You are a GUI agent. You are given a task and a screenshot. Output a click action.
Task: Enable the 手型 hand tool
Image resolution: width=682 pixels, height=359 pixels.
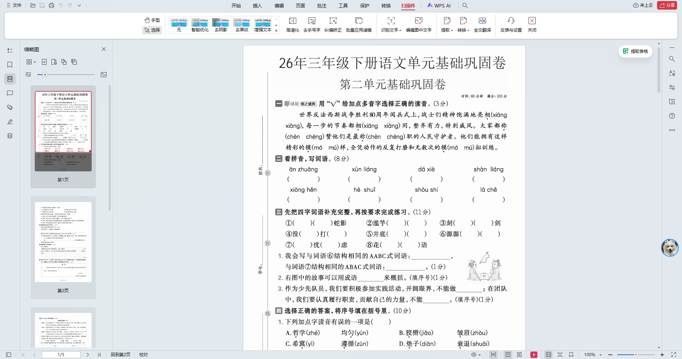(x=152, y=20)
